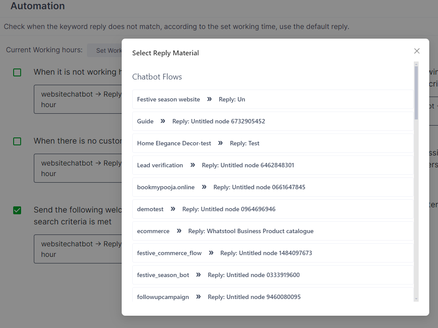
Task: Click the chevron icon after bookmypooja.online
Action: point(204,187)
